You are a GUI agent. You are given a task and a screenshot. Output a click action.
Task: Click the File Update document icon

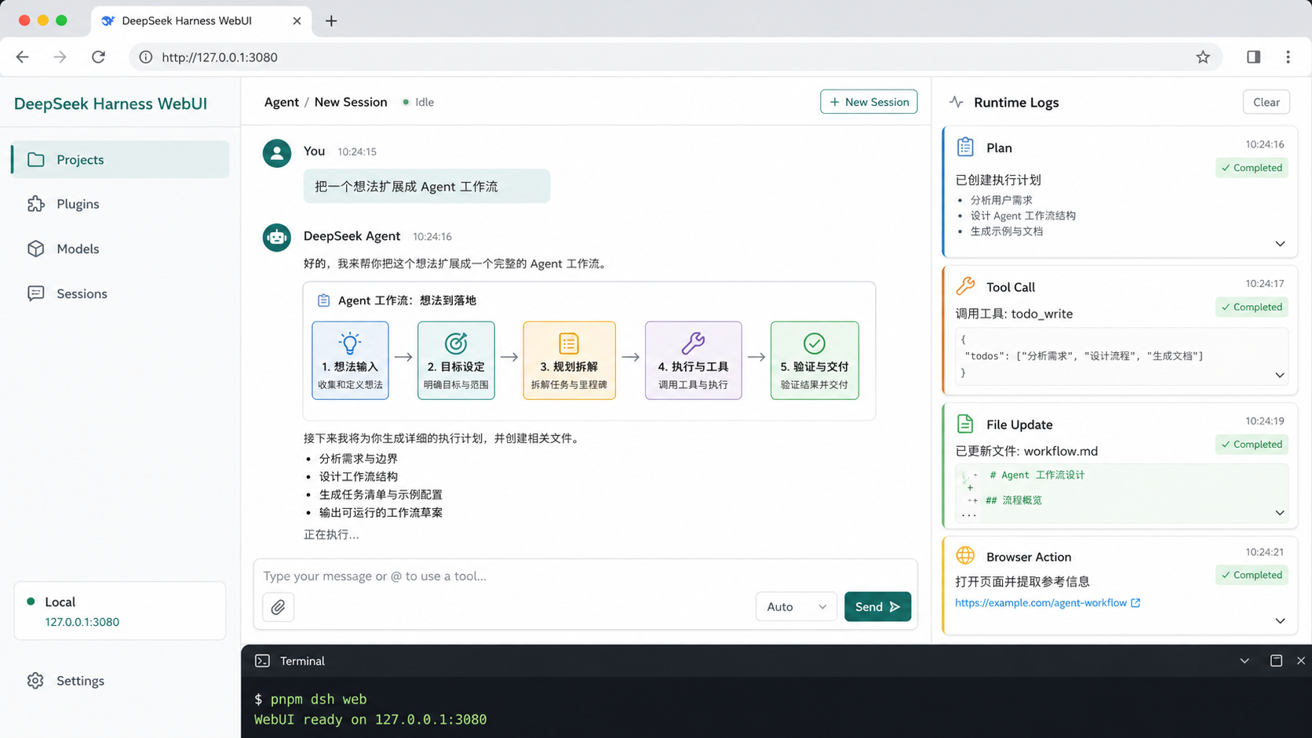click(965, 424)
